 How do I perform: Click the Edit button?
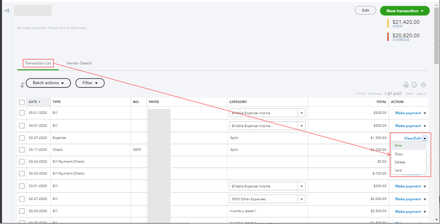point(365,11)
